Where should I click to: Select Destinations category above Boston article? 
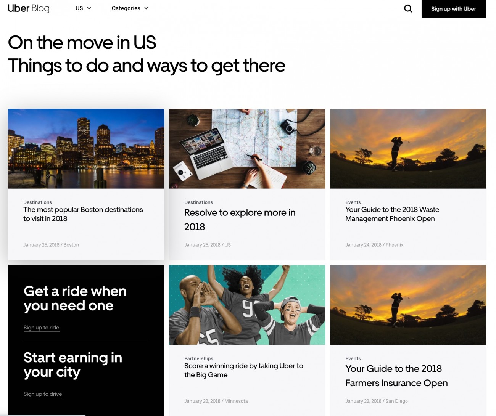pyautogui.click(x=37, y=202)
